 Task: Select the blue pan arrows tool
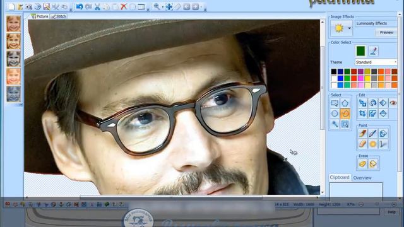tap(169, 7)
